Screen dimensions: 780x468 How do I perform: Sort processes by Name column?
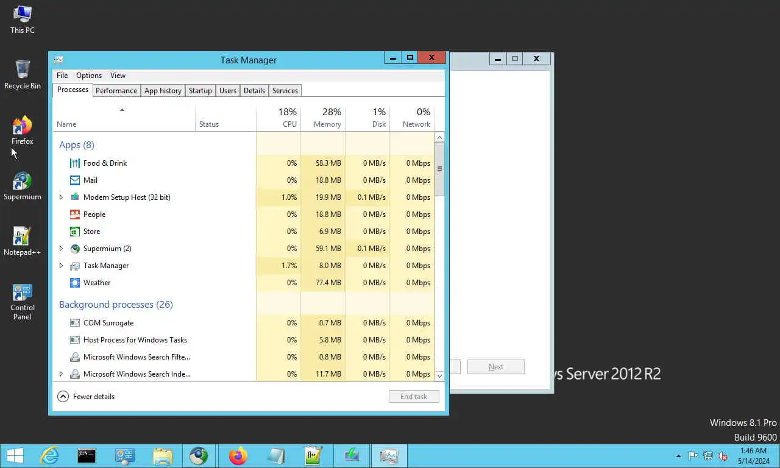(124, 118)
